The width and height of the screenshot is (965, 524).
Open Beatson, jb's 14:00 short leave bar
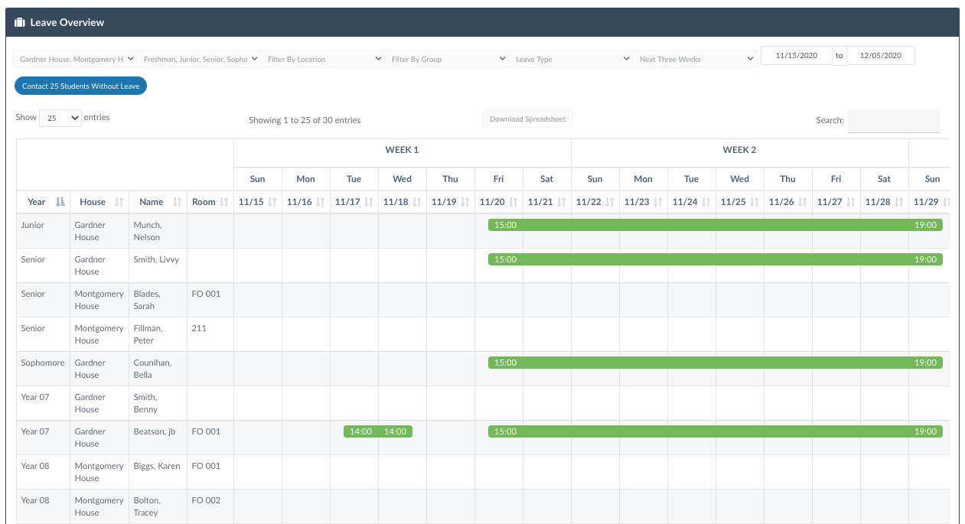coord(378,431)
